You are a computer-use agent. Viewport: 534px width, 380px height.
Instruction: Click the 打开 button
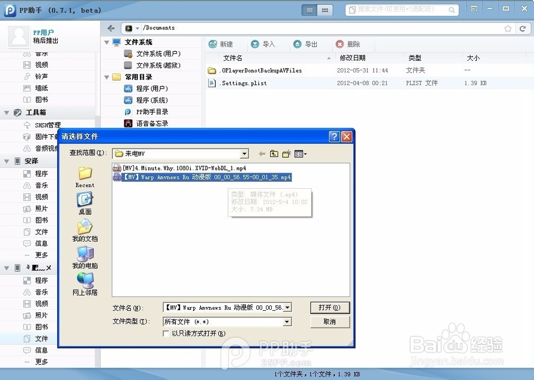pos(329,308)
